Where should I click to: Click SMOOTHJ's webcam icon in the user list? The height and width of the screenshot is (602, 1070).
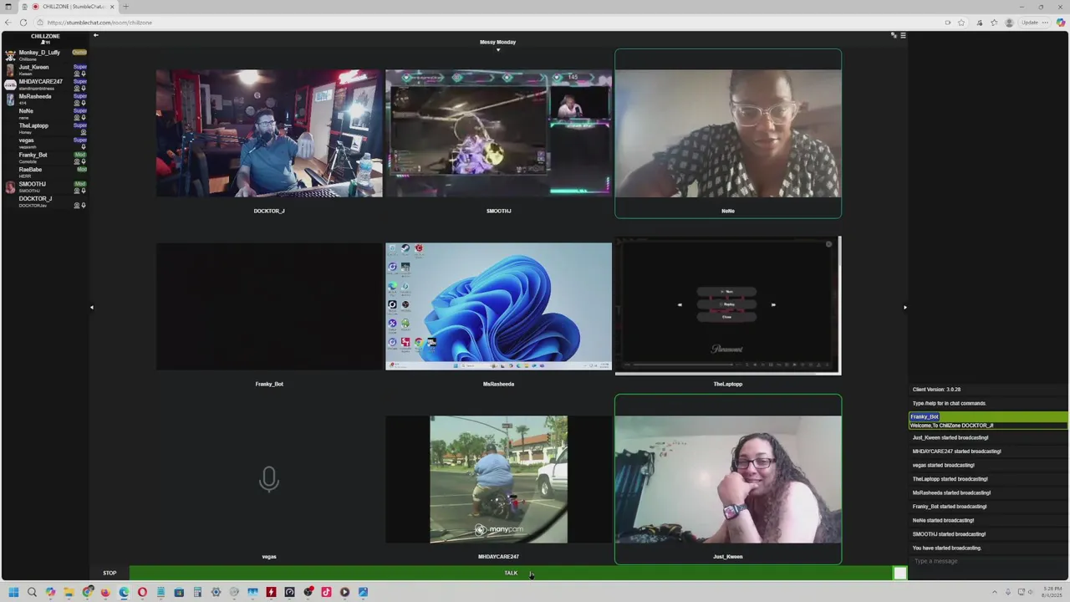point(77,191)
